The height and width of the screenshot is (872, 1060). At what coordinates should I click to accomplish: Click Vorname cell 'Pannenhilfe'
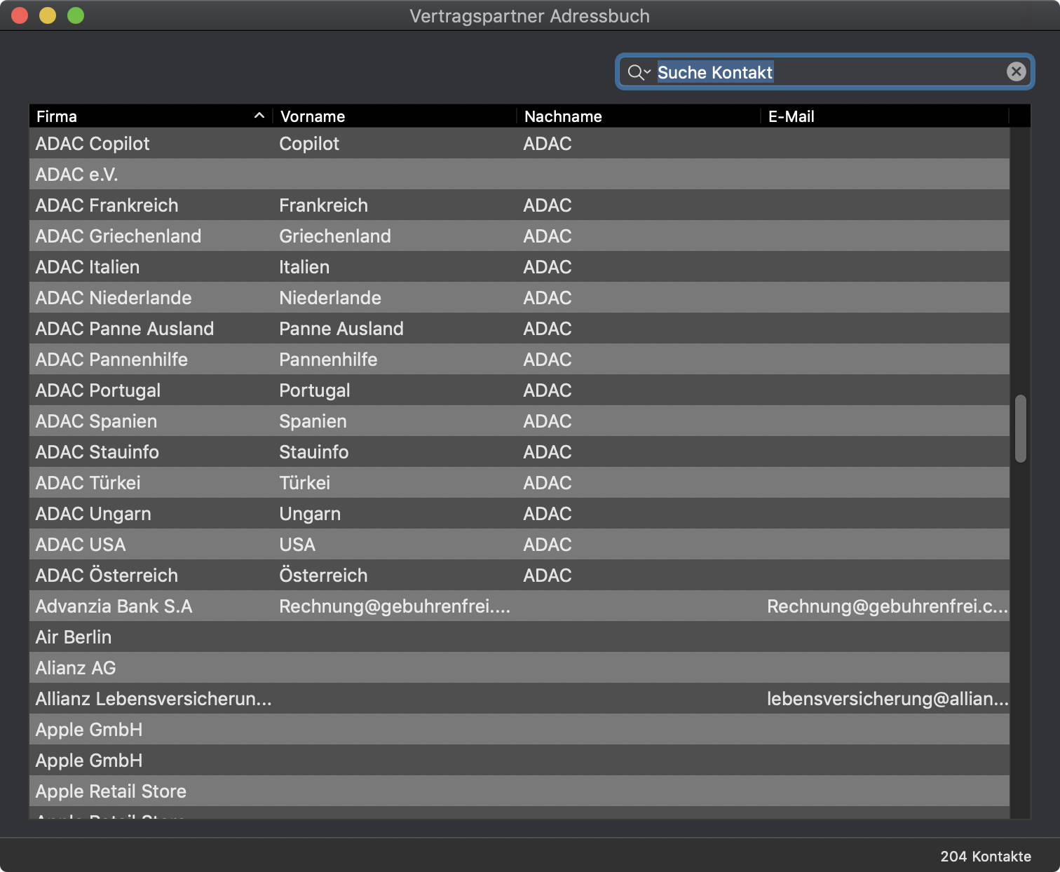(x=328, y=360)
